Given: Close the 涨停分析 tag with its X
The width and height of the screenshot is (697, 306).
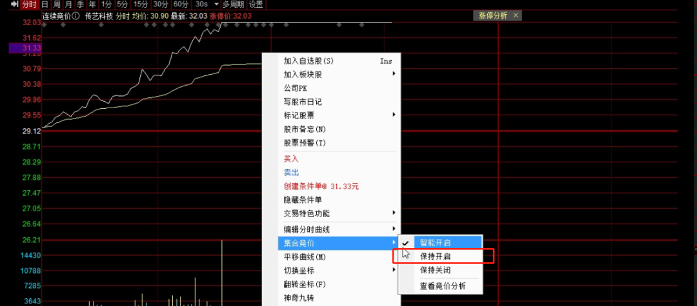Looking at the screenshot, I should click(516, 15).
